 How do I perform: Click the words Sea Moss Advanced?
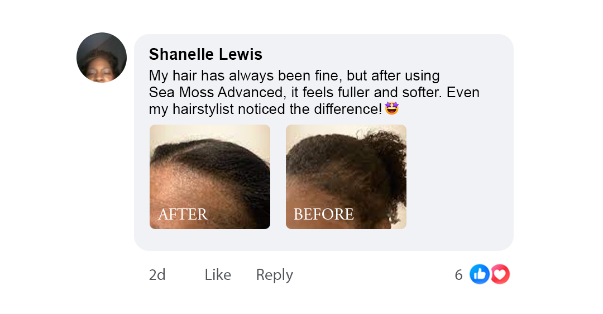[216, 92]
